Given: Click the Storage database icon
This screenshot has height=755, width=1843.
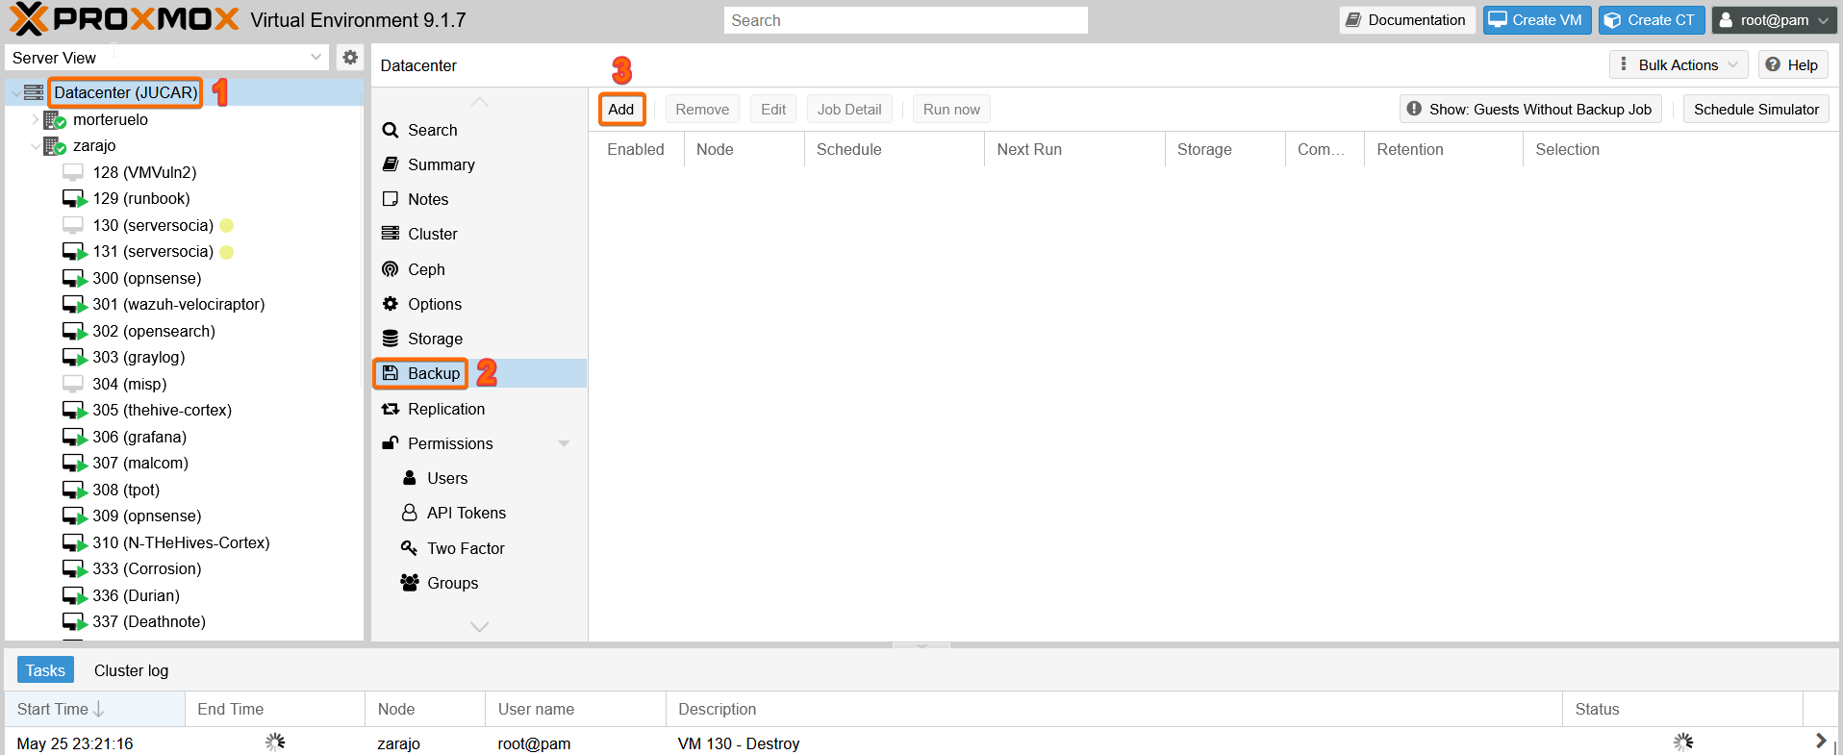Looking at the screenshot, I should click(390, 339).
